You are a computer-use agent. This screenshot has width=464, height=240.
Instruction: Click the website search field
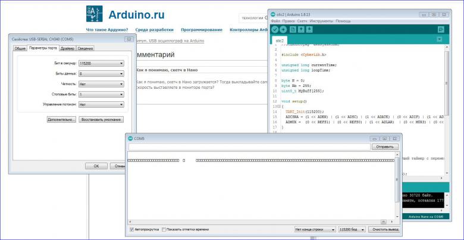[x=253, y=18]
